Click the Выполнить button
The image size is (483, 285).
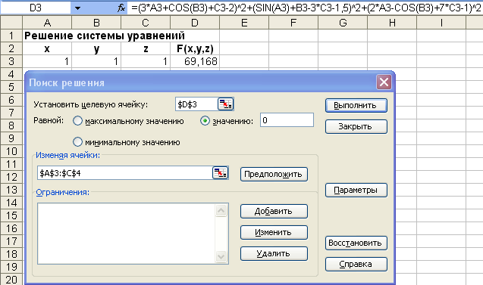click(x=356, y=105)
